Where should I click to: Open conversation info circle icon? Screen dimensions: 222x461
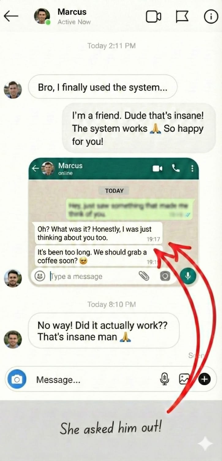click(211, 17)
